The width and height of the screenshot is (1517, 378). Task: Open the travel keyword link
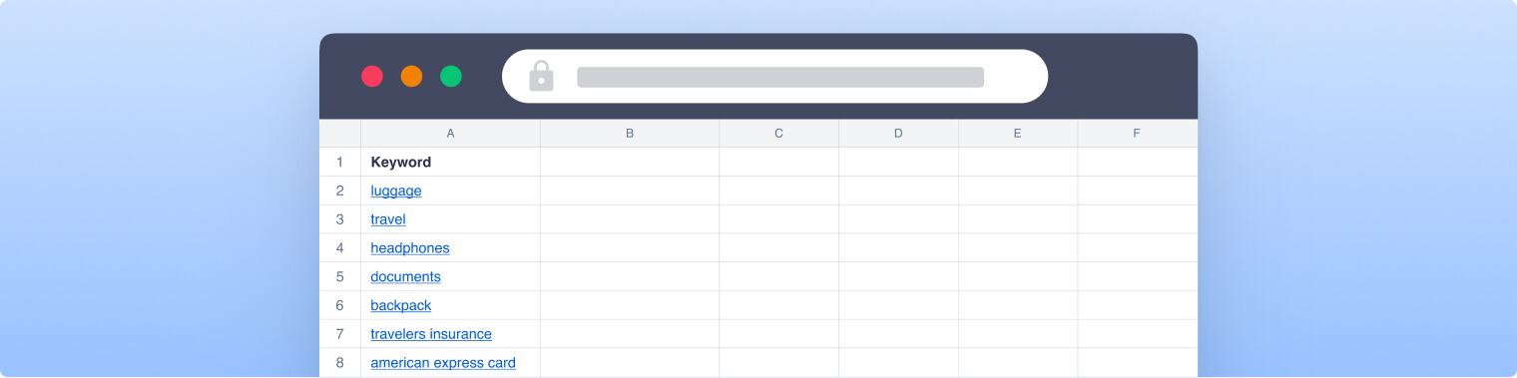click(388, 218)
